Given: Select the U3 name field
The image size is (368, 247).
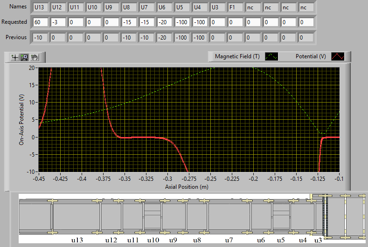Looking at the screenshot, I should coord(218,7).
